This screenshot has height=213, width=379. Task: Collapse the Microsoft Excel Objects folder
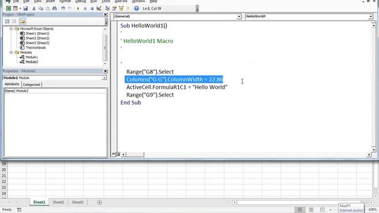[11, 29]
